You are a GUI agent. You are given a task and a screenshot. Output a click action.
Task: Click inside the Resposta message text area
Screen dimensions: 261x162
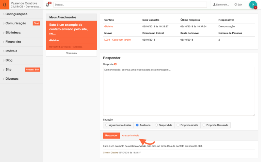[179, 91]
